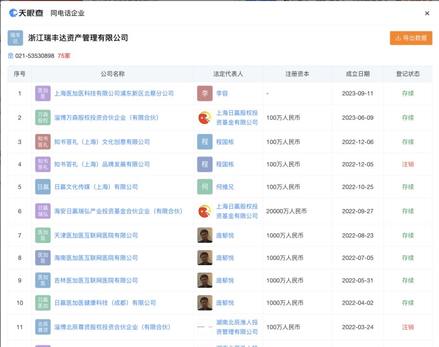
Task: Click the 公司名称 column header
Action: tap(113, 74)
